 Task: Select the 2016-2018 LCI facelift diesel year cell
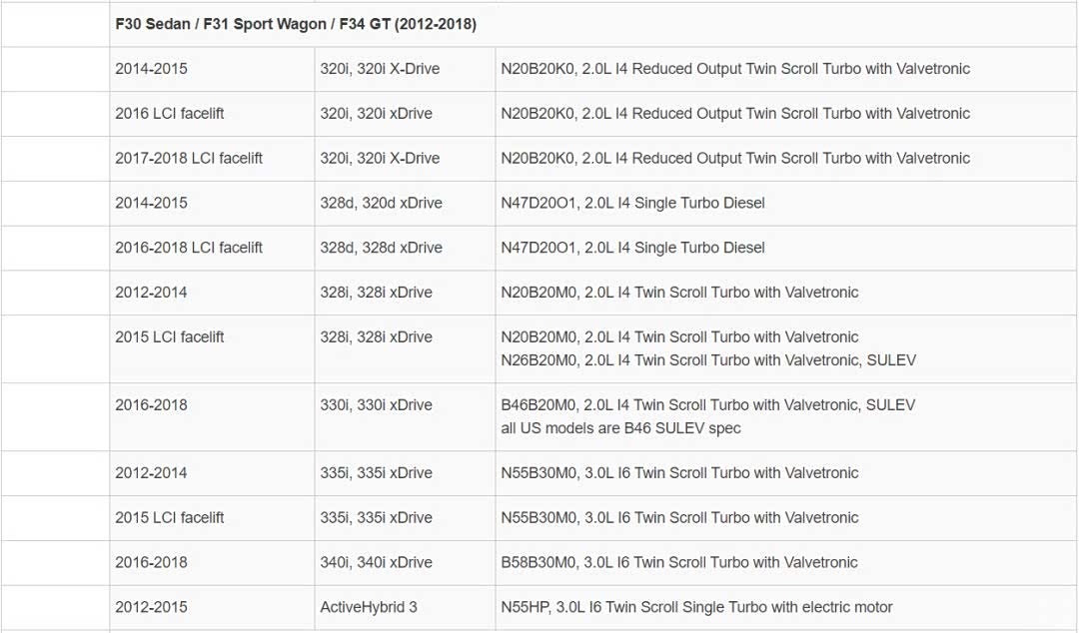(x=189, y=248)
